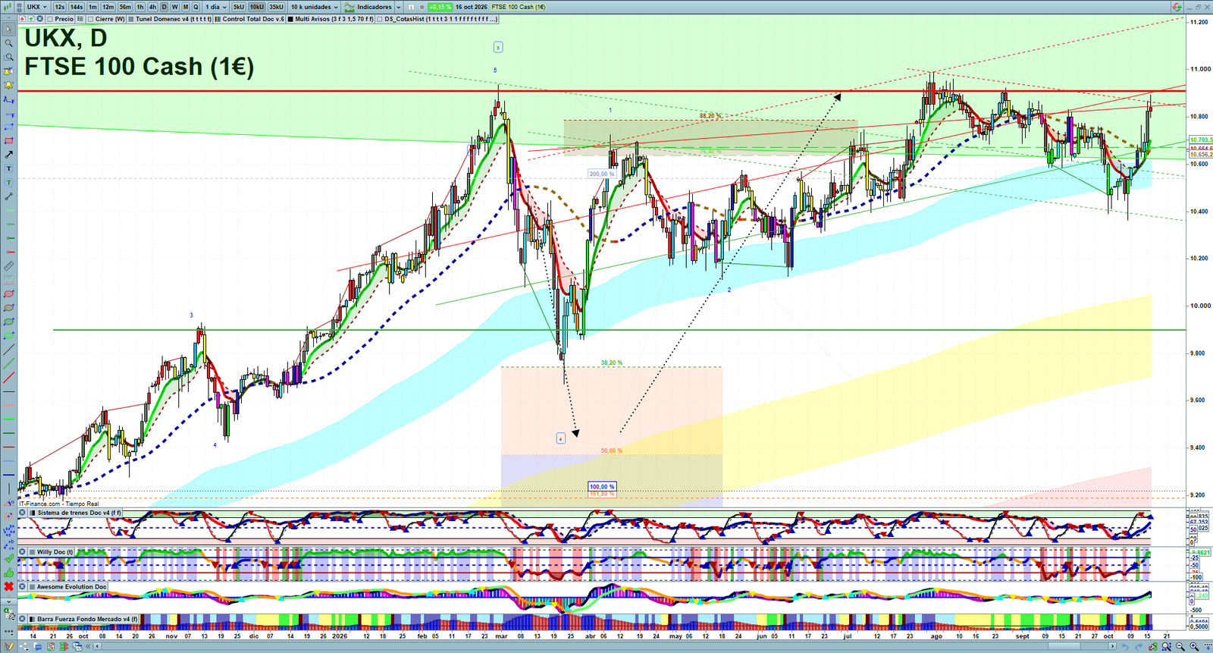Image resolution: width=1213 pixels, height=653 pixels.
Task: Click the 5kU units button
Action: click(x=239, y=7)
